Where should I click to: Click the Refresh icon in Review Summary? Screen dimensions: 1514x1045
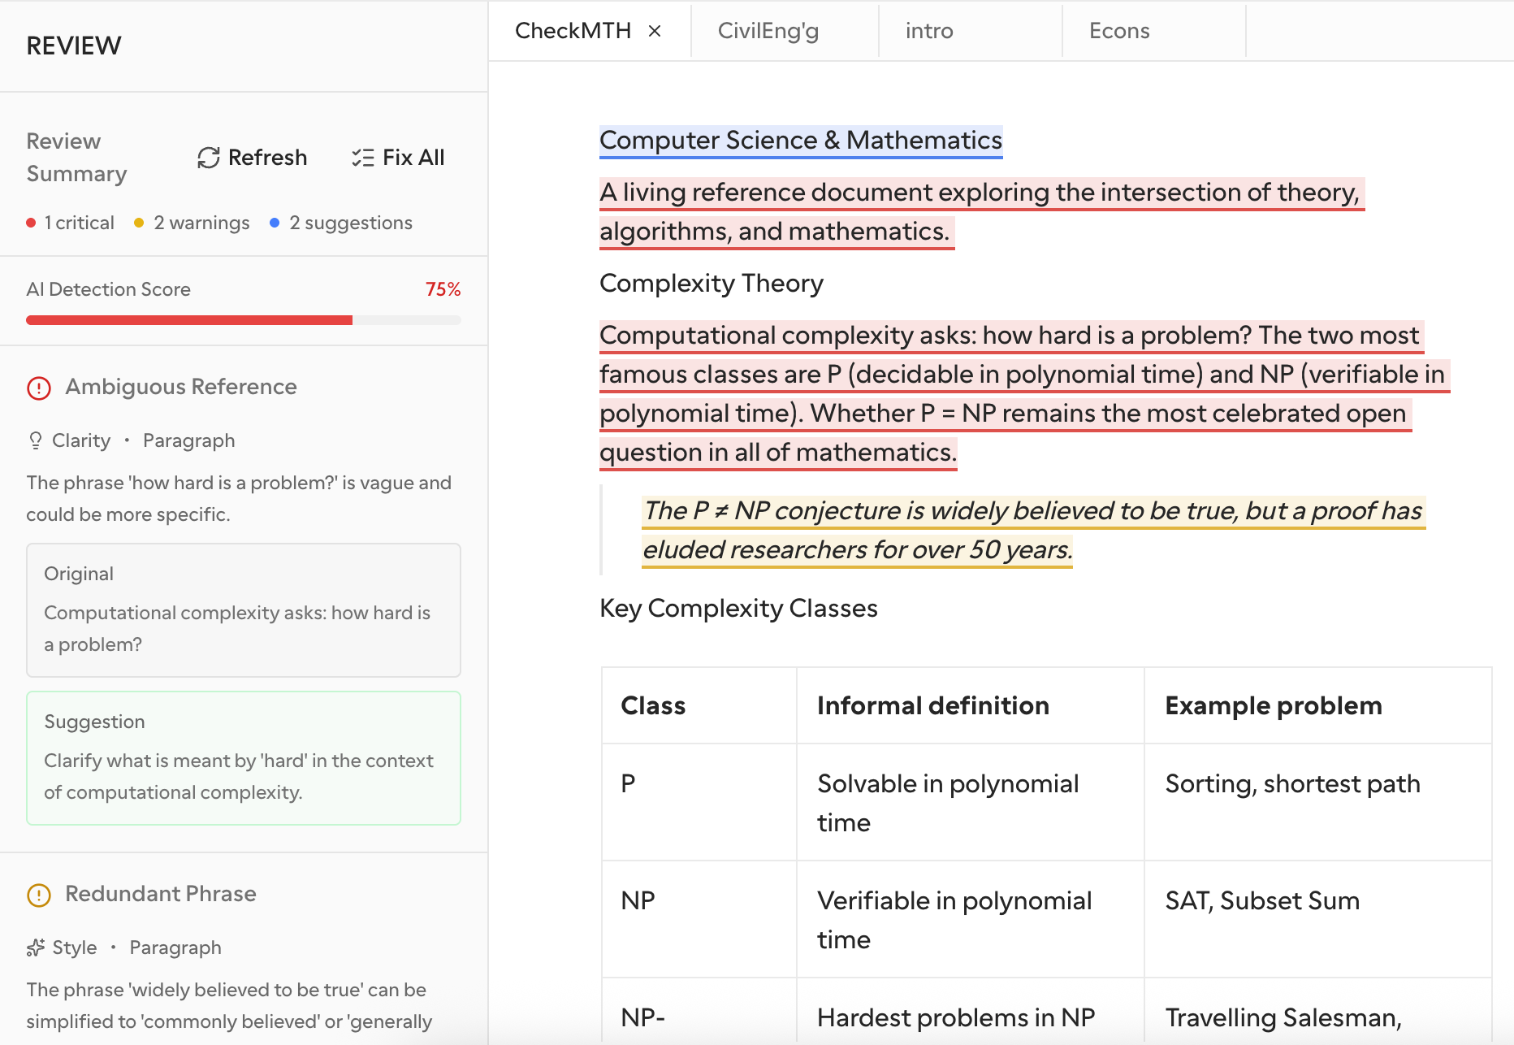(x=209, y=158)
